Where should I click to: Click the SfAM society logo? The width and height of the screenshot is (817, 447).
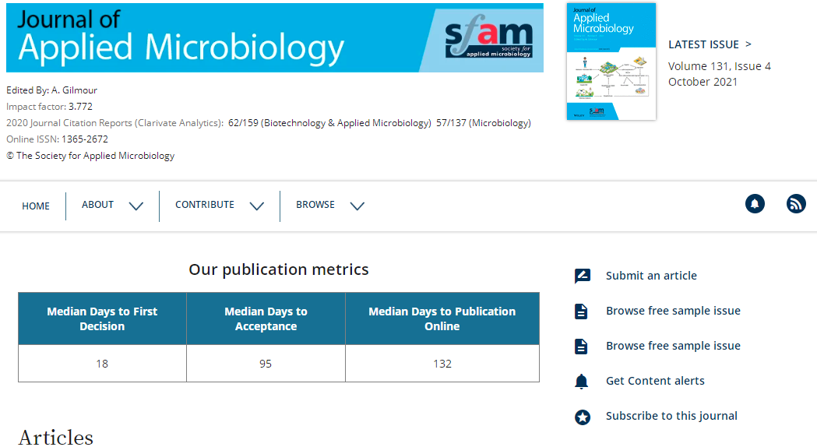(x=488, y=39)
